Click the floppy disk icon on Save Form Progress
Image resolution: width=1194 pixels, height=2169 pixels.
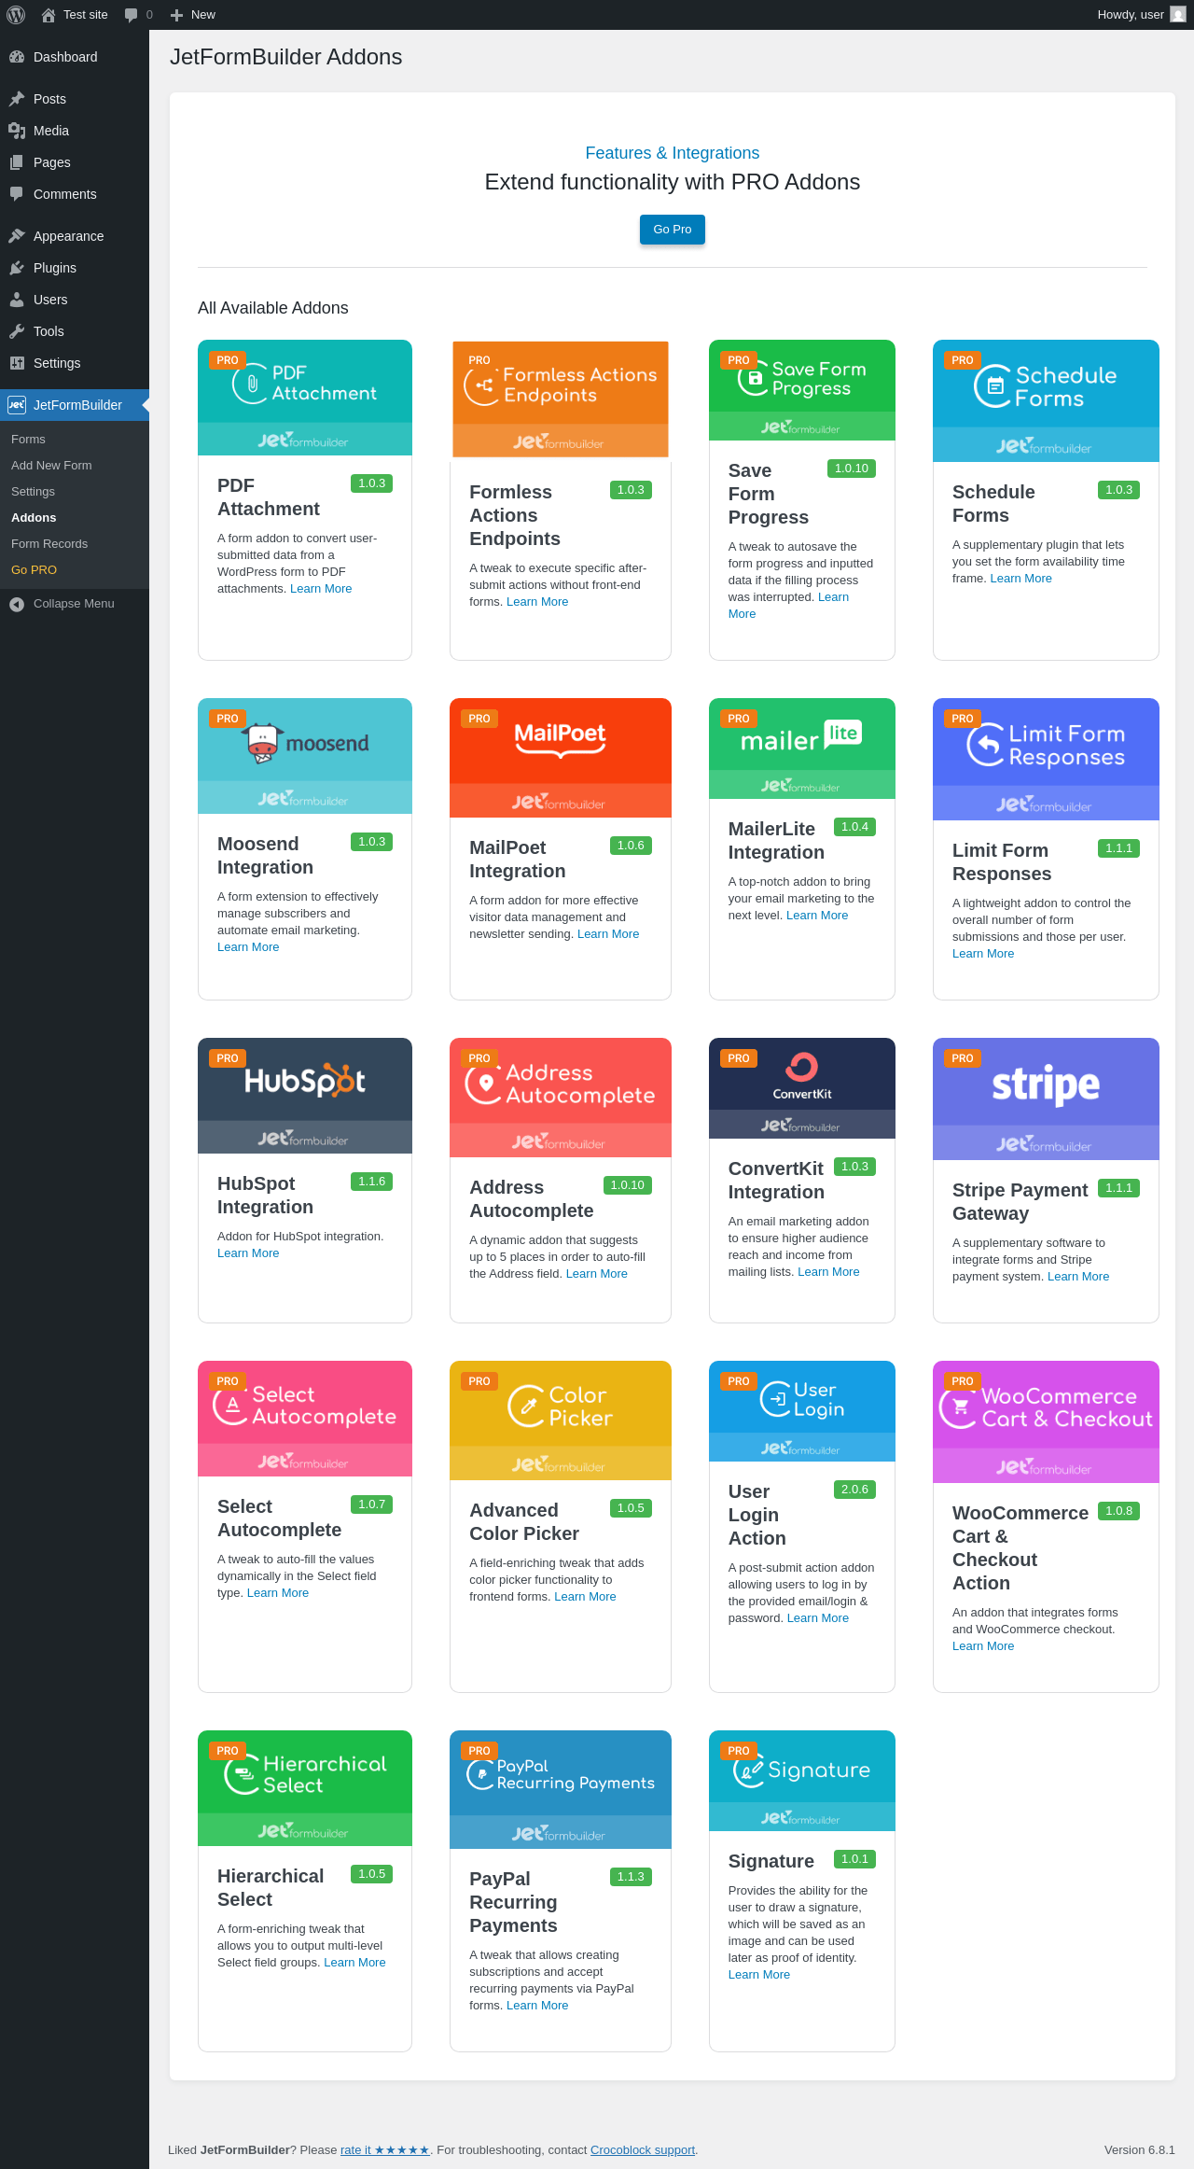(755, 378)
